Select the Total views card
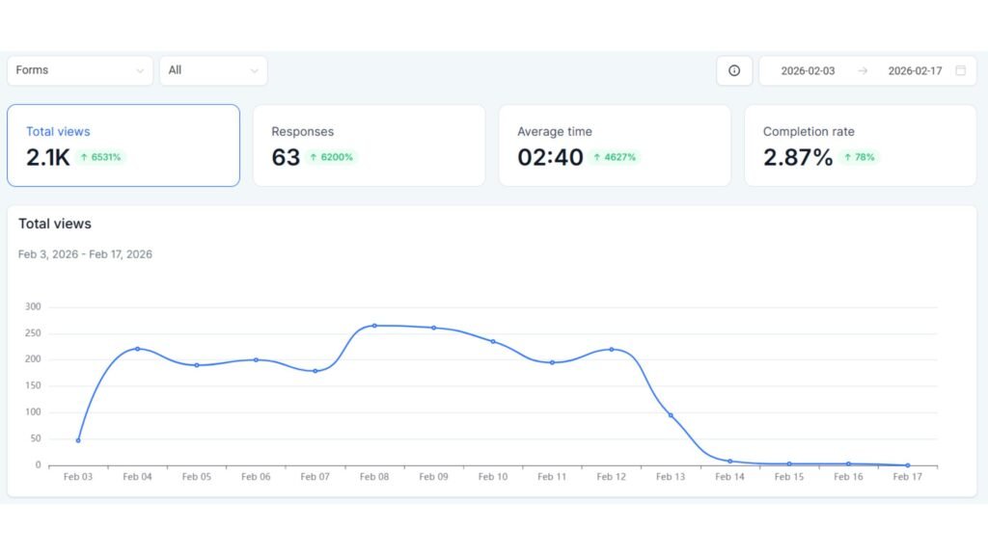Viewport: 988px width, 555px height. point(123,145)
